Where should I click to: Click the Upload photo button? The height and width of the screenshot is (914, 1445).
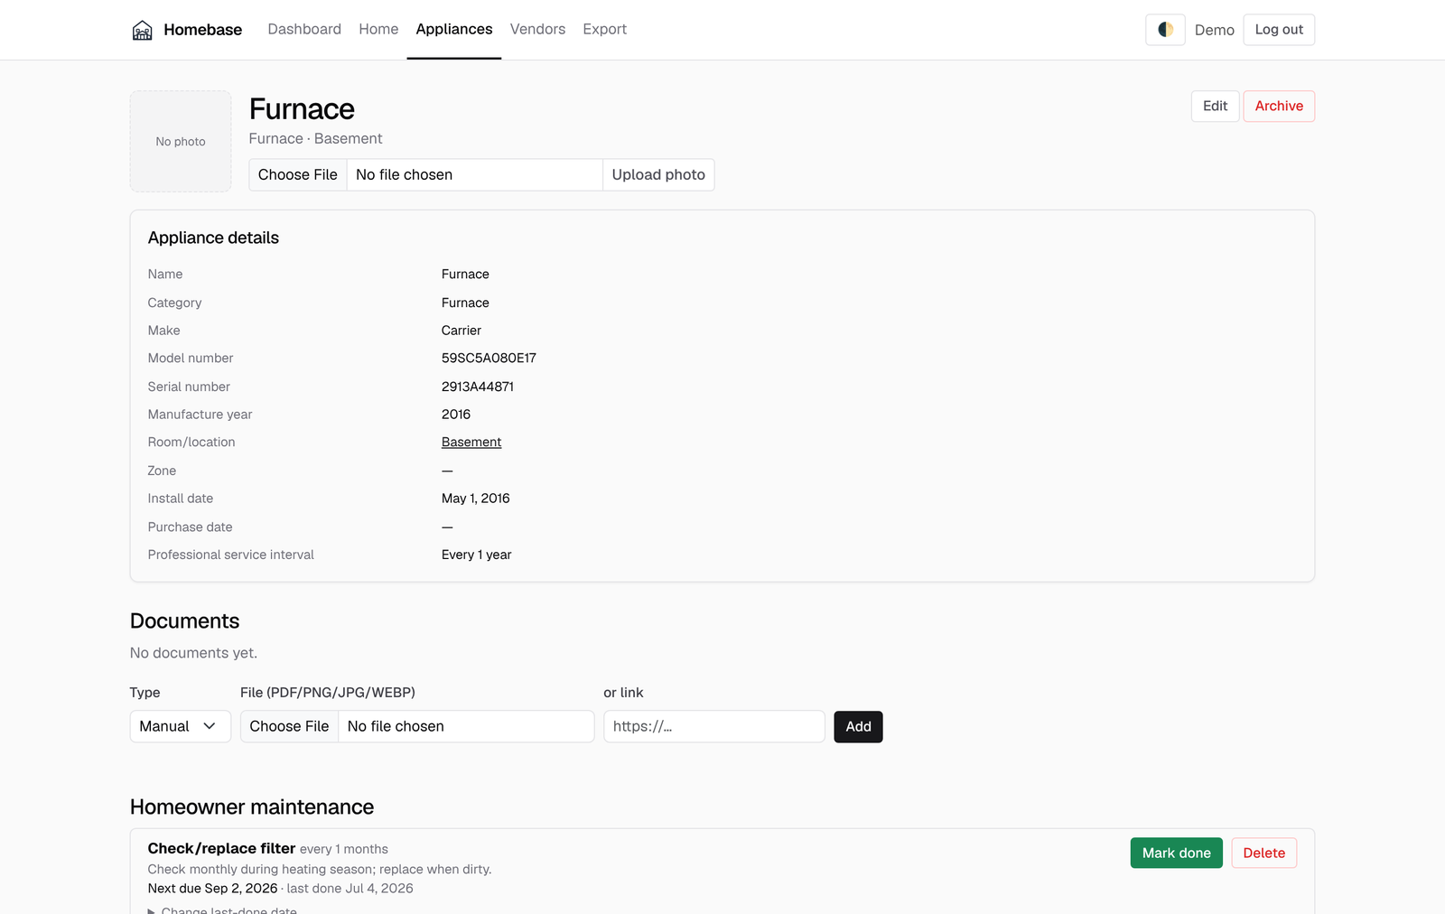click(x=658, y=175)
